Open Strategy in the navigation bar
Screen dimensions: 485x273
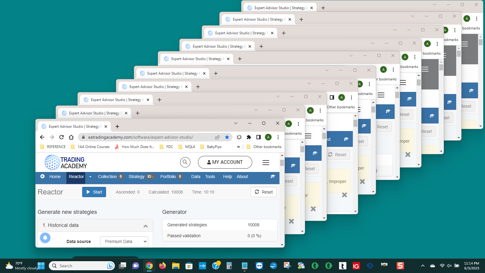pos(142,177)
